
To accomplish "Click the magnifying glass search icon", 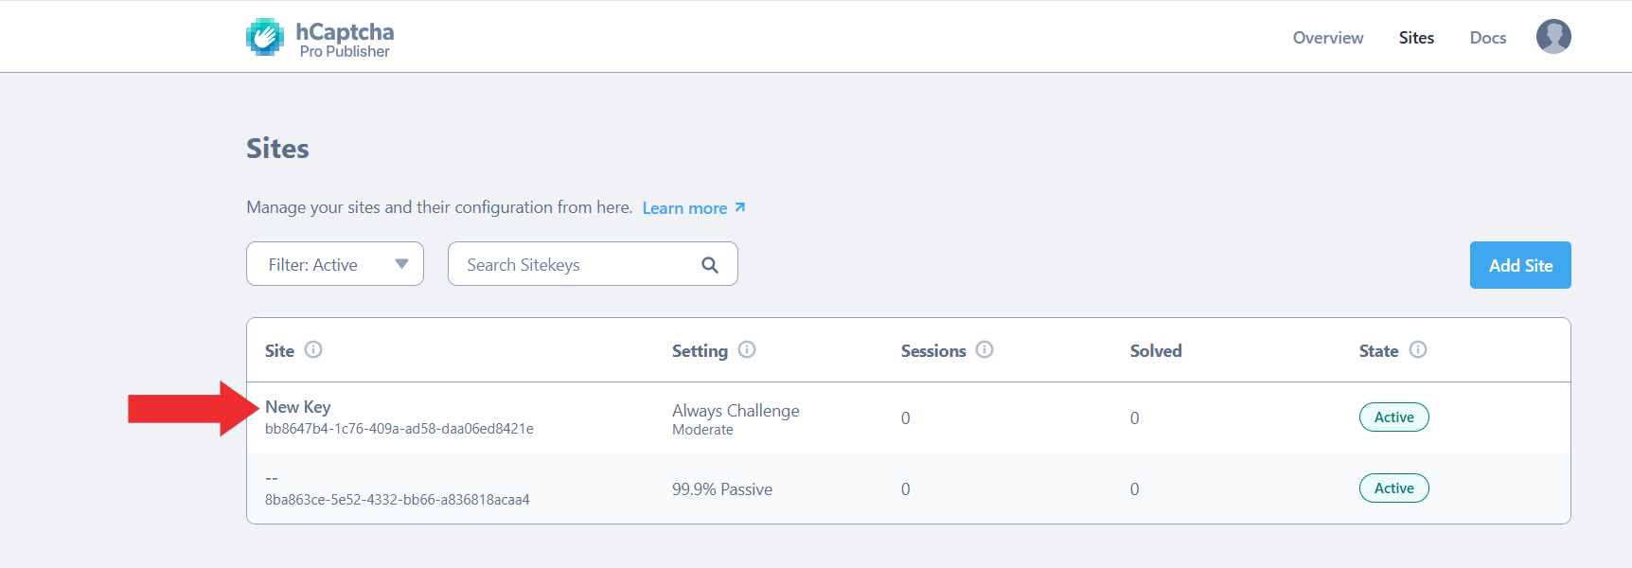I will [x=709, y=265].
